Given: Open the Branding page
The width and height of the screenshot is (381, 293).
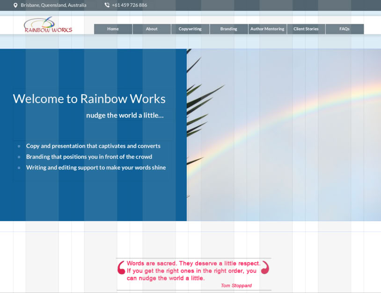Looking at the screenshot, I should [228, 29].
